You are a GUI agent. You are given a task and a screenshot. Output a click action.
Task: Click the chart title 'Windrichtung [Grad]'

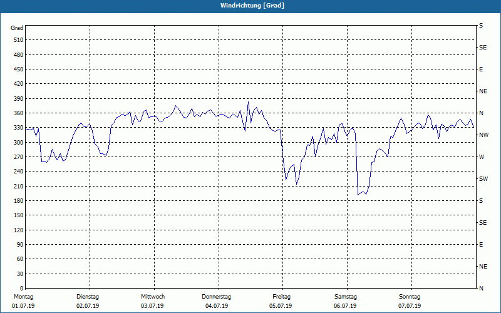(252, 6)
